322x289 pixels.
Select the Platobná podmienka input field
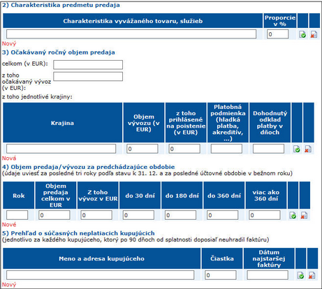226,149
